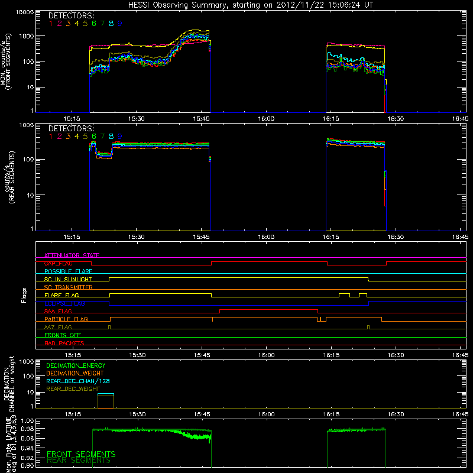
Task: Click the REAR_DEC_CHAN/128 legend entry
Action: coord(78,381)
